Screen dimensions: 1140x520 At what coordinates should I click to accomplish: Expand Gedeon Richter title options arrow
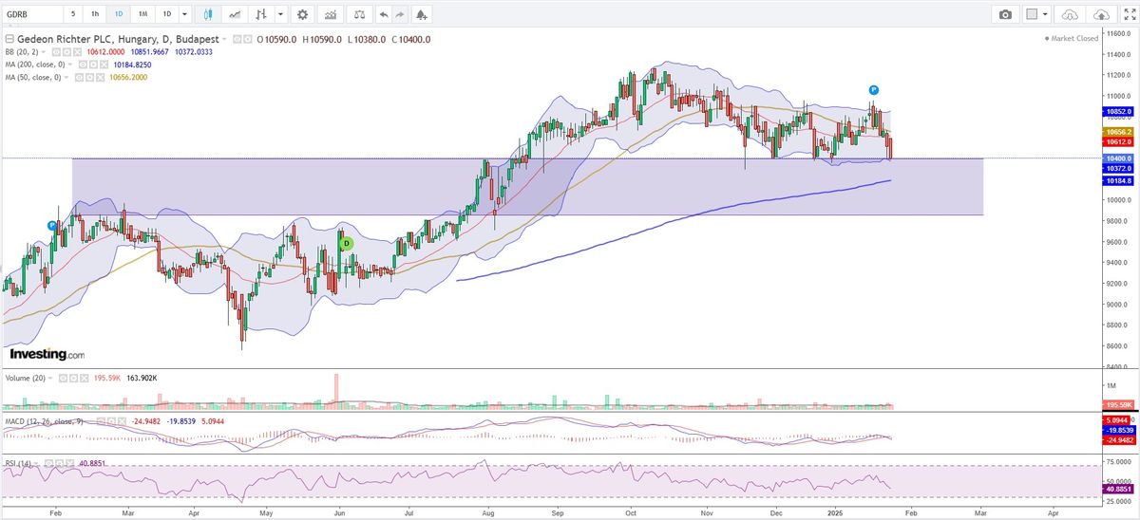click(224, 39)
